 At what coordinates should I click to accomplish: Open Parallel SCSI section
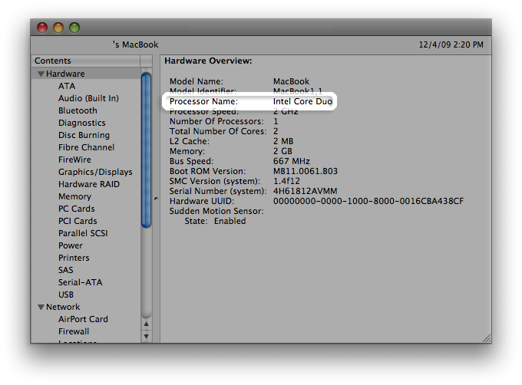83,233
